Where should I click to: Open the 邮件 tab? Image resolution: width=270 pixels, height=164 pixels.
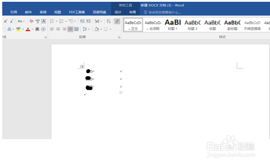point(28,12)
